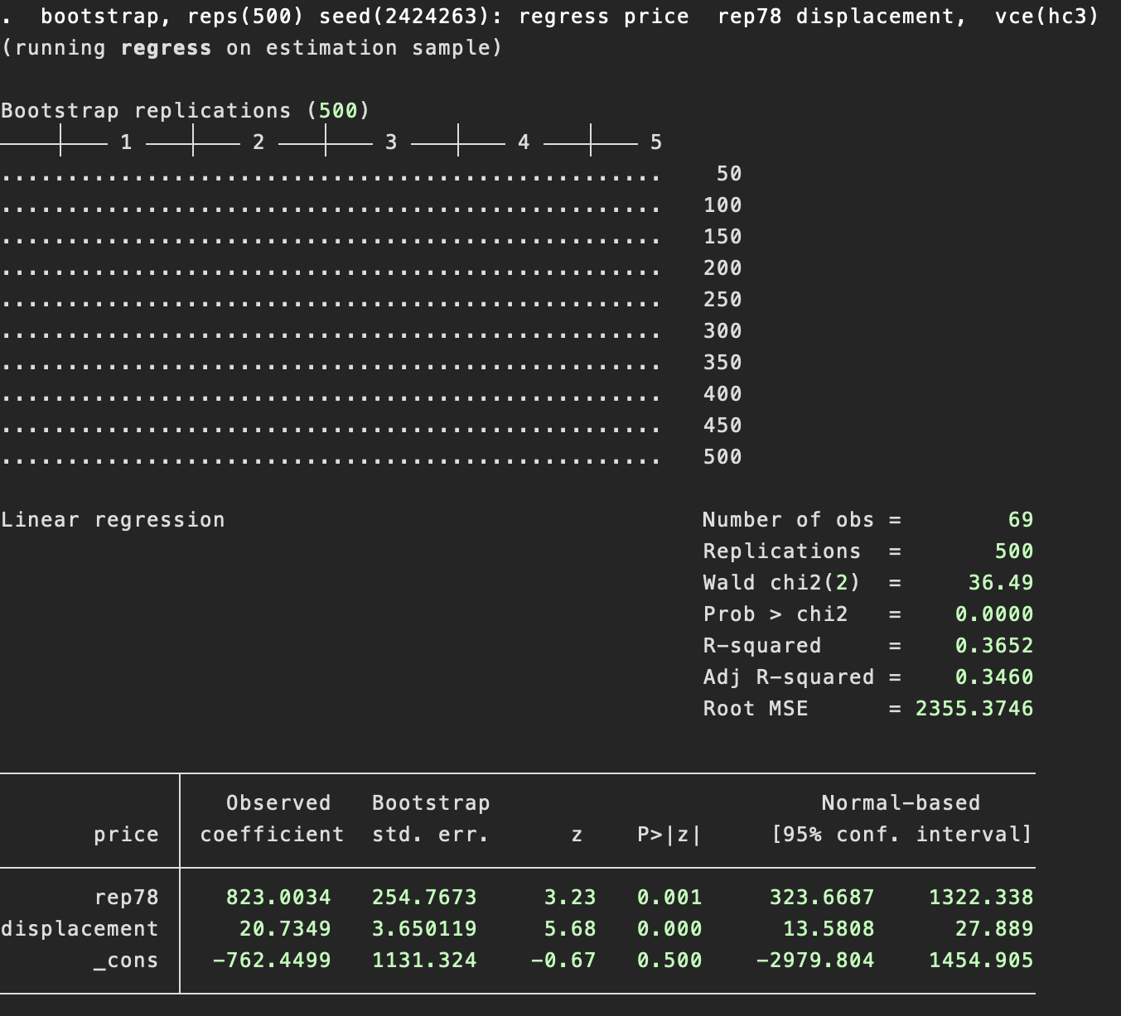Viewport: 1121px width, 1016px height.
Task: Click _cons p-value 0.500
Action: click(669, 961)
